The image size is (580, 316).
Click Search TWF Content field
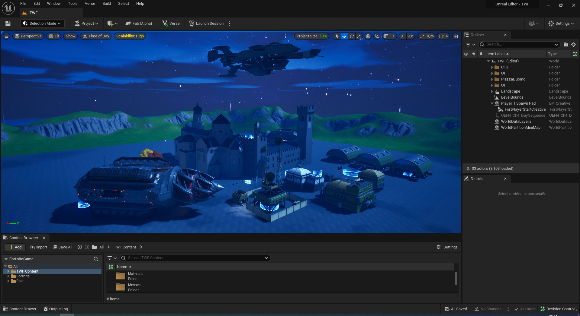(195, 258)
